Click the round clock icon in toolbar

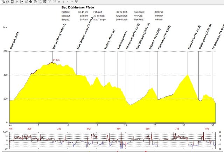35,2
